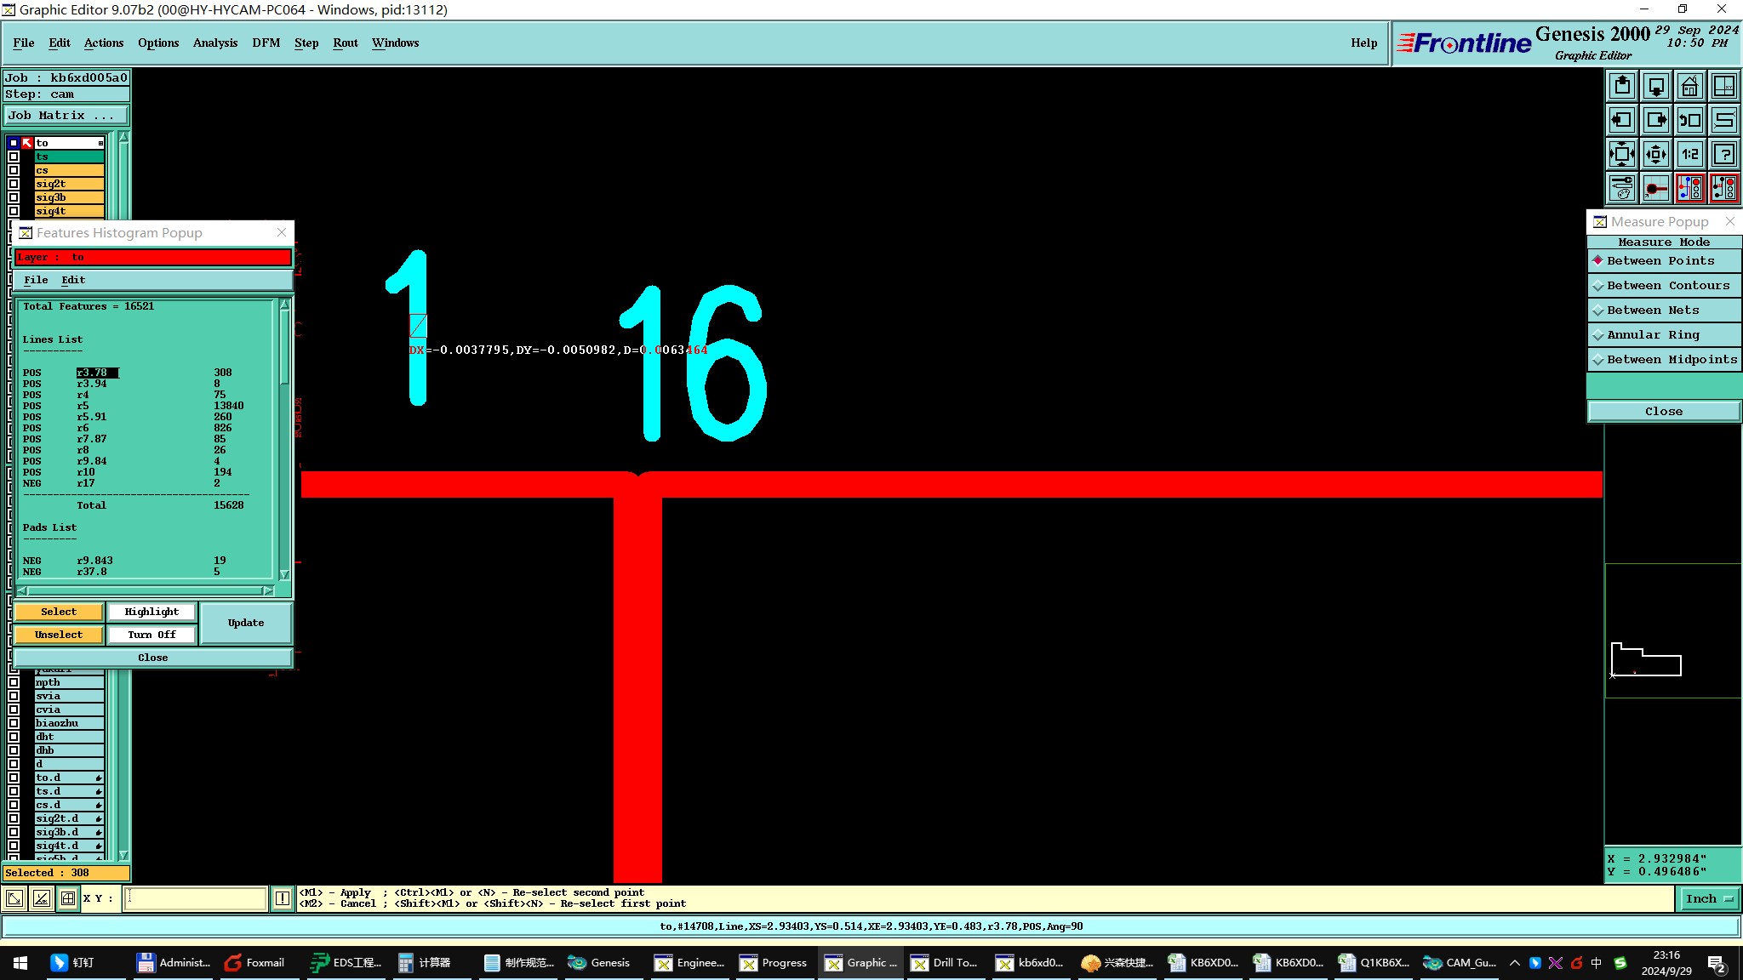
Task: Select Annular Ring measure mode
Action: pyautogui.click(x=1653, y=335)
